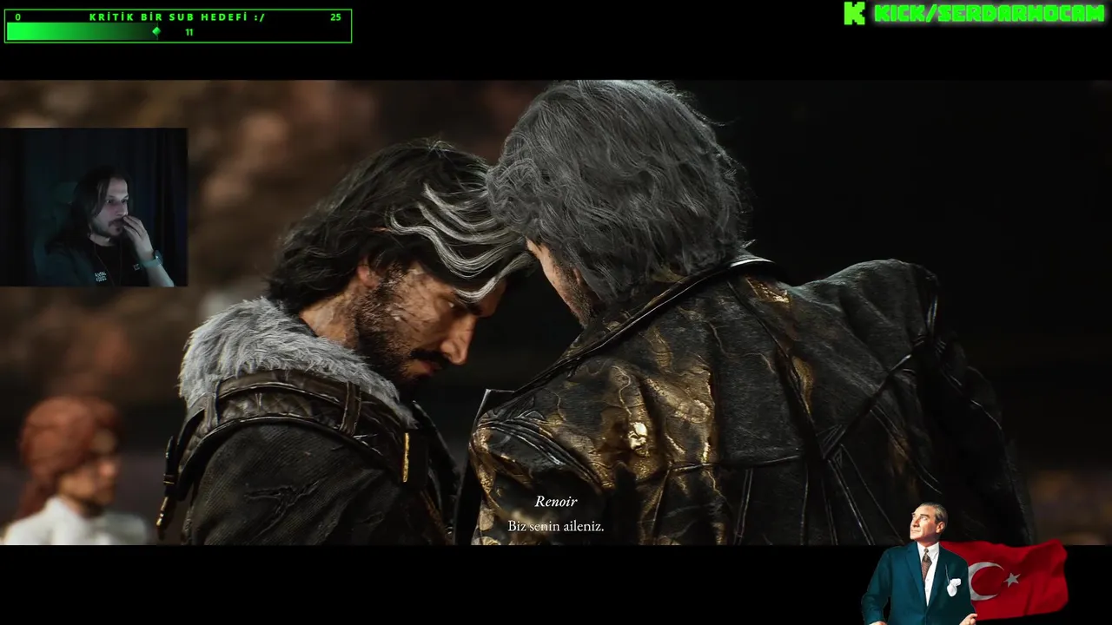Click the 'Biz senin aileniz.' subtitle line
Image resolution: width=1112 pixels, height=625 pixels.
[x=556, y=526]
